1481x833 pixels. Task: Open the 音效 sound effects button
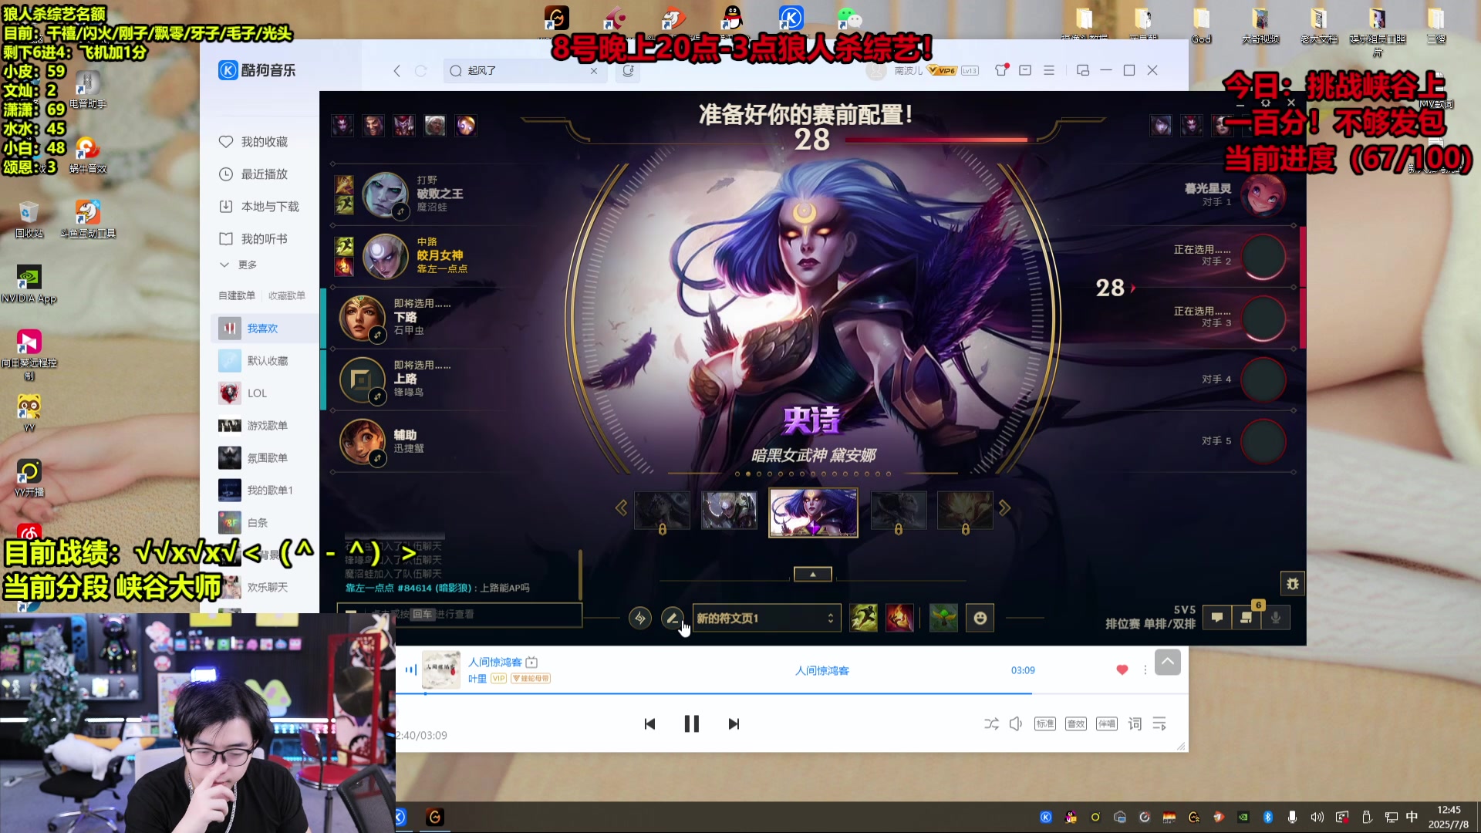click(1075, 723)
